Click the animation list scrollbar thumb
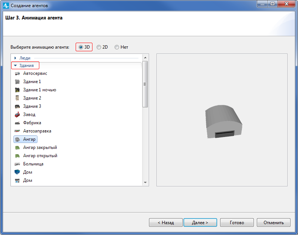Screen dimensions: 298x235 click(x=145, y=84)
